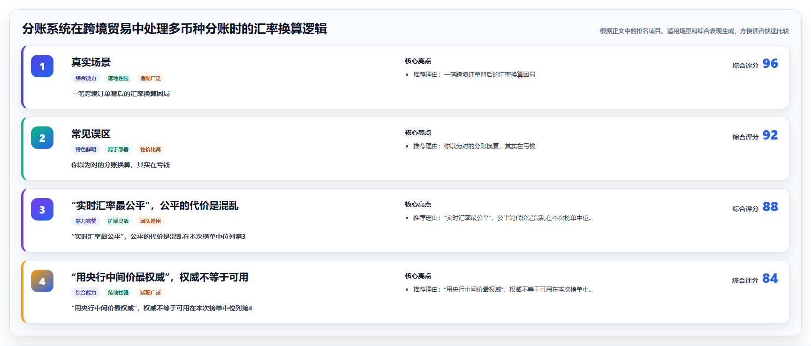Click the score 92
The image size is (811, 346).
click(x=770, y=135)
